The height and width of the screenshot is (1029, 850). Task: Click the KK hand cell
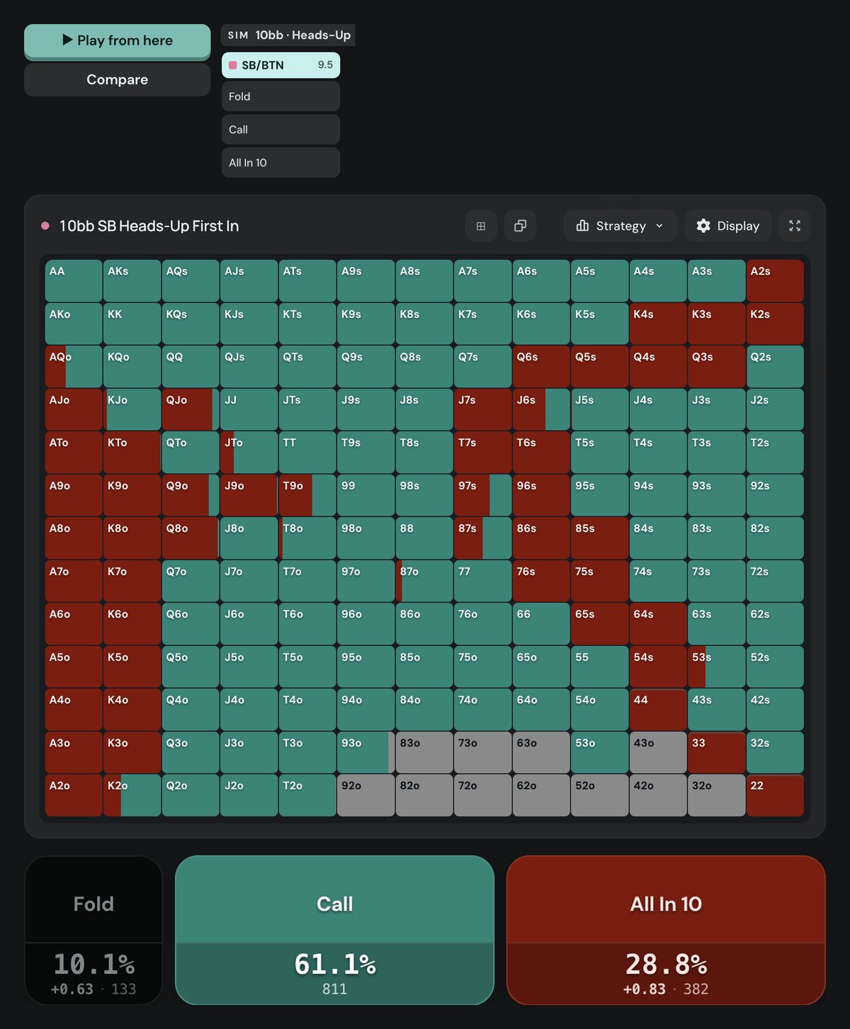point(132,324)
